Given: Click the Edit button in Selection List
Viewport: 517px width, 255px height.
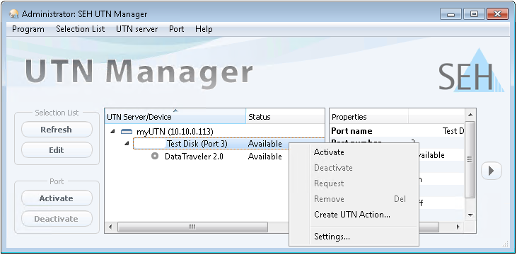Looking at the screenshot, I should [57, 150].
